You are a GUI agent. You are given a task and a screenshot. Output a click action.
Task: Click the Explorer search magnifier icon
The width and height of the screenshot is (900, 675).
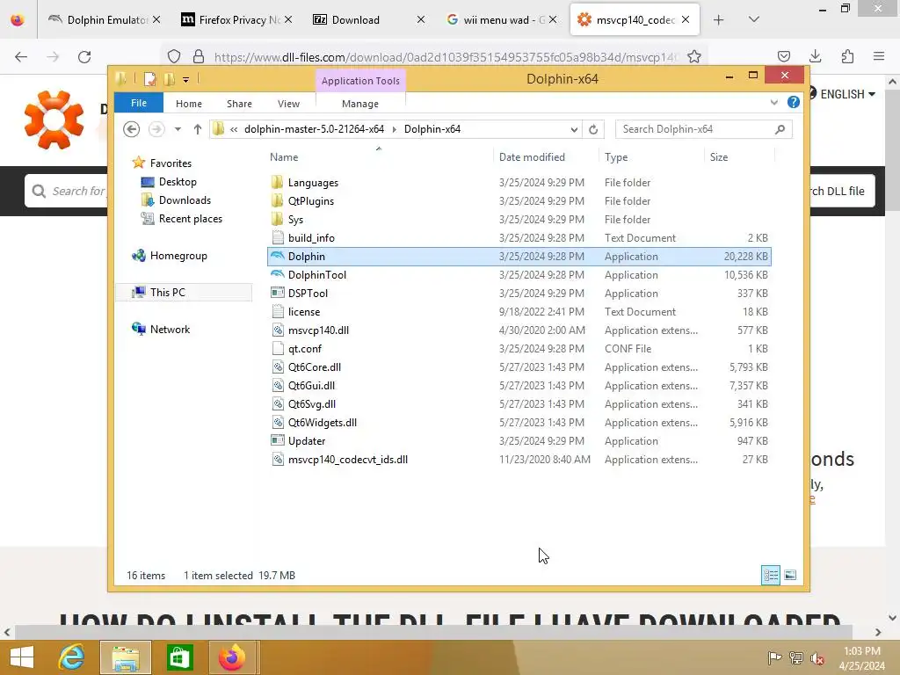pos(780,129)
